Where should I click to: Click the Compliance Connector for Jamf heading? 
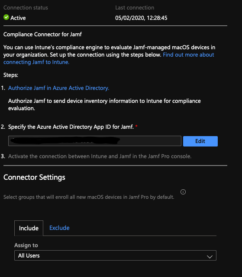tap(42, 34)
